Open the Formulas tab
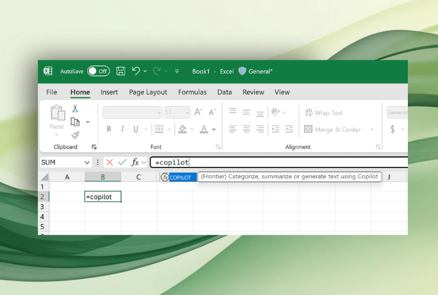The image size is (438, 295). (192, 92)
